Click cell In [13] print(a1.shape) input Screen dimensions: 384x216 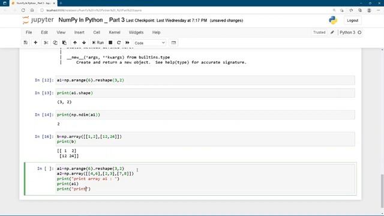205,93
